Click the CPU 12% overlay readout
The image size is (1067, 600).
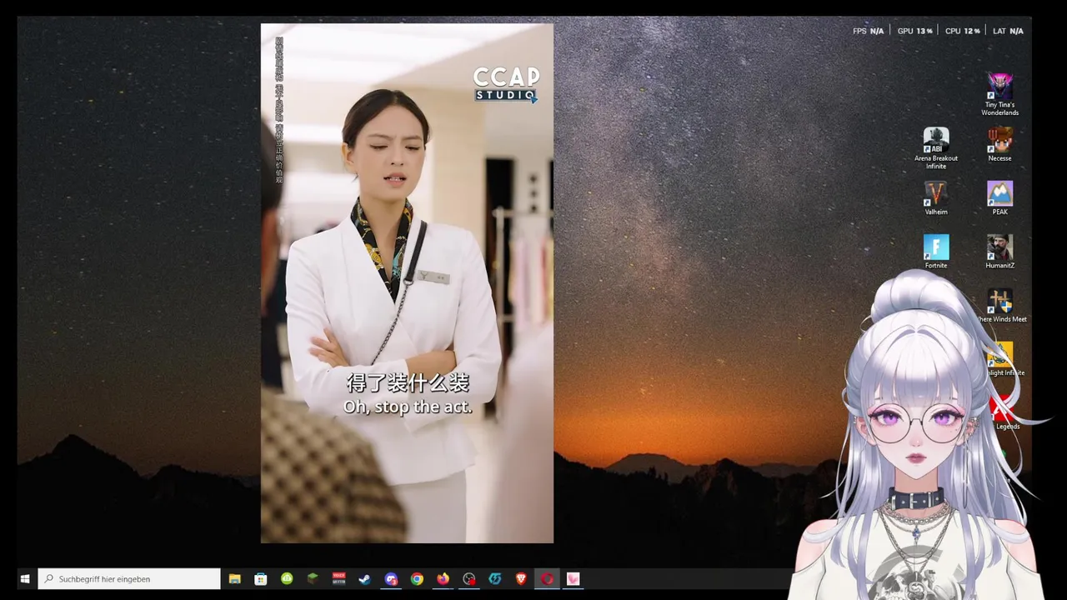(962, 31)
